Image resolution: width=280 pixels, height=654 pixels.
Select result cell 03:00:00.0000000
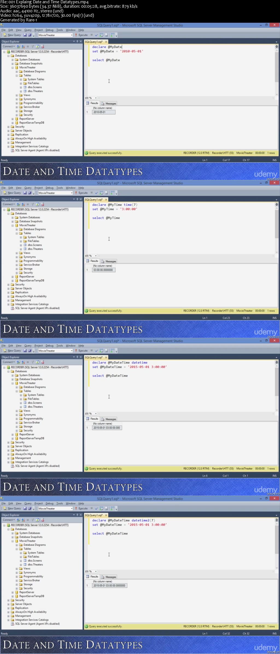click(x=104, y=270)
